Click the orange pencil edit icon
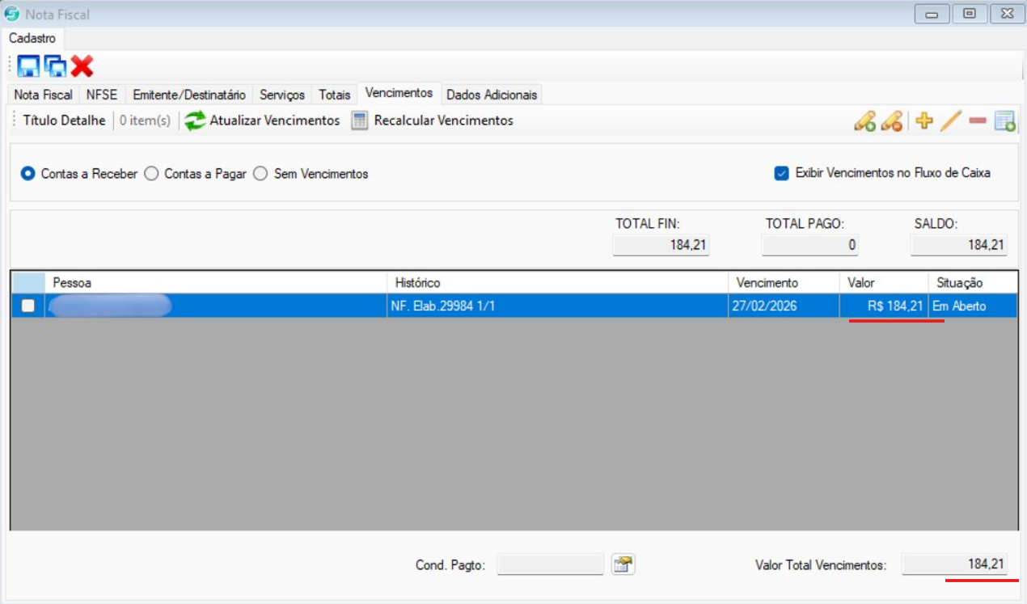Viewport: 1027px width, 604px height. [951, 121]
